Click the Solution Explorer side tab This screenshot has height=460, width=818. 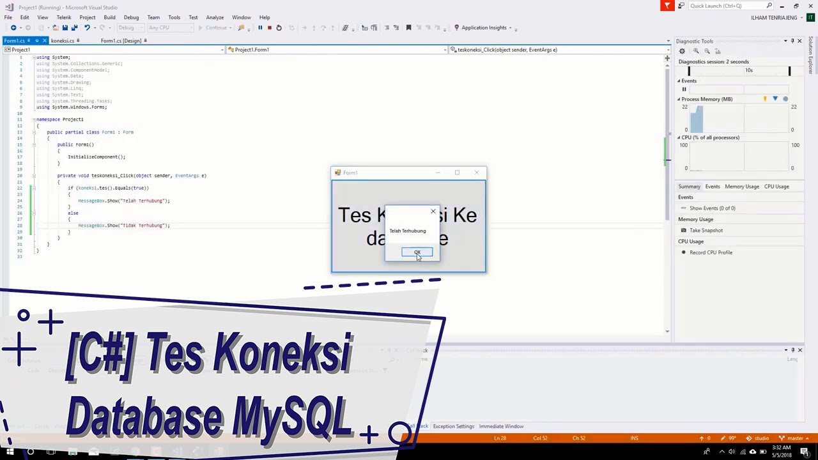(x=812, y=55)
